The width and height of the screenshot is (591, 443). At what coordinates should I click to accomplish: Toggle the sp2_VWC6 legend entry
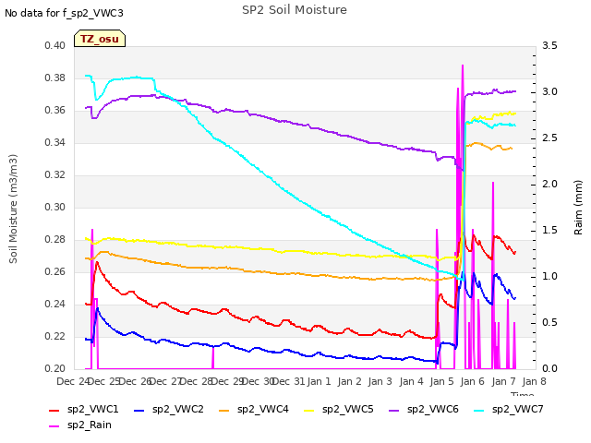(x=424, y=410)
